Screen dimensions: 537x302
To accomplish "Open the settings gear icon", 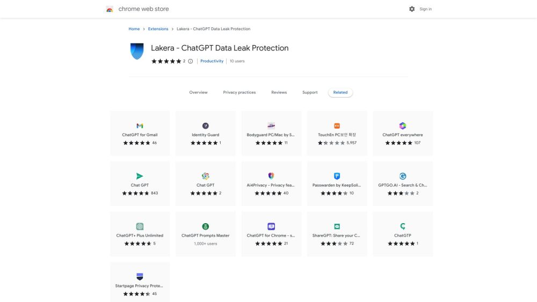I will [412, 9].
